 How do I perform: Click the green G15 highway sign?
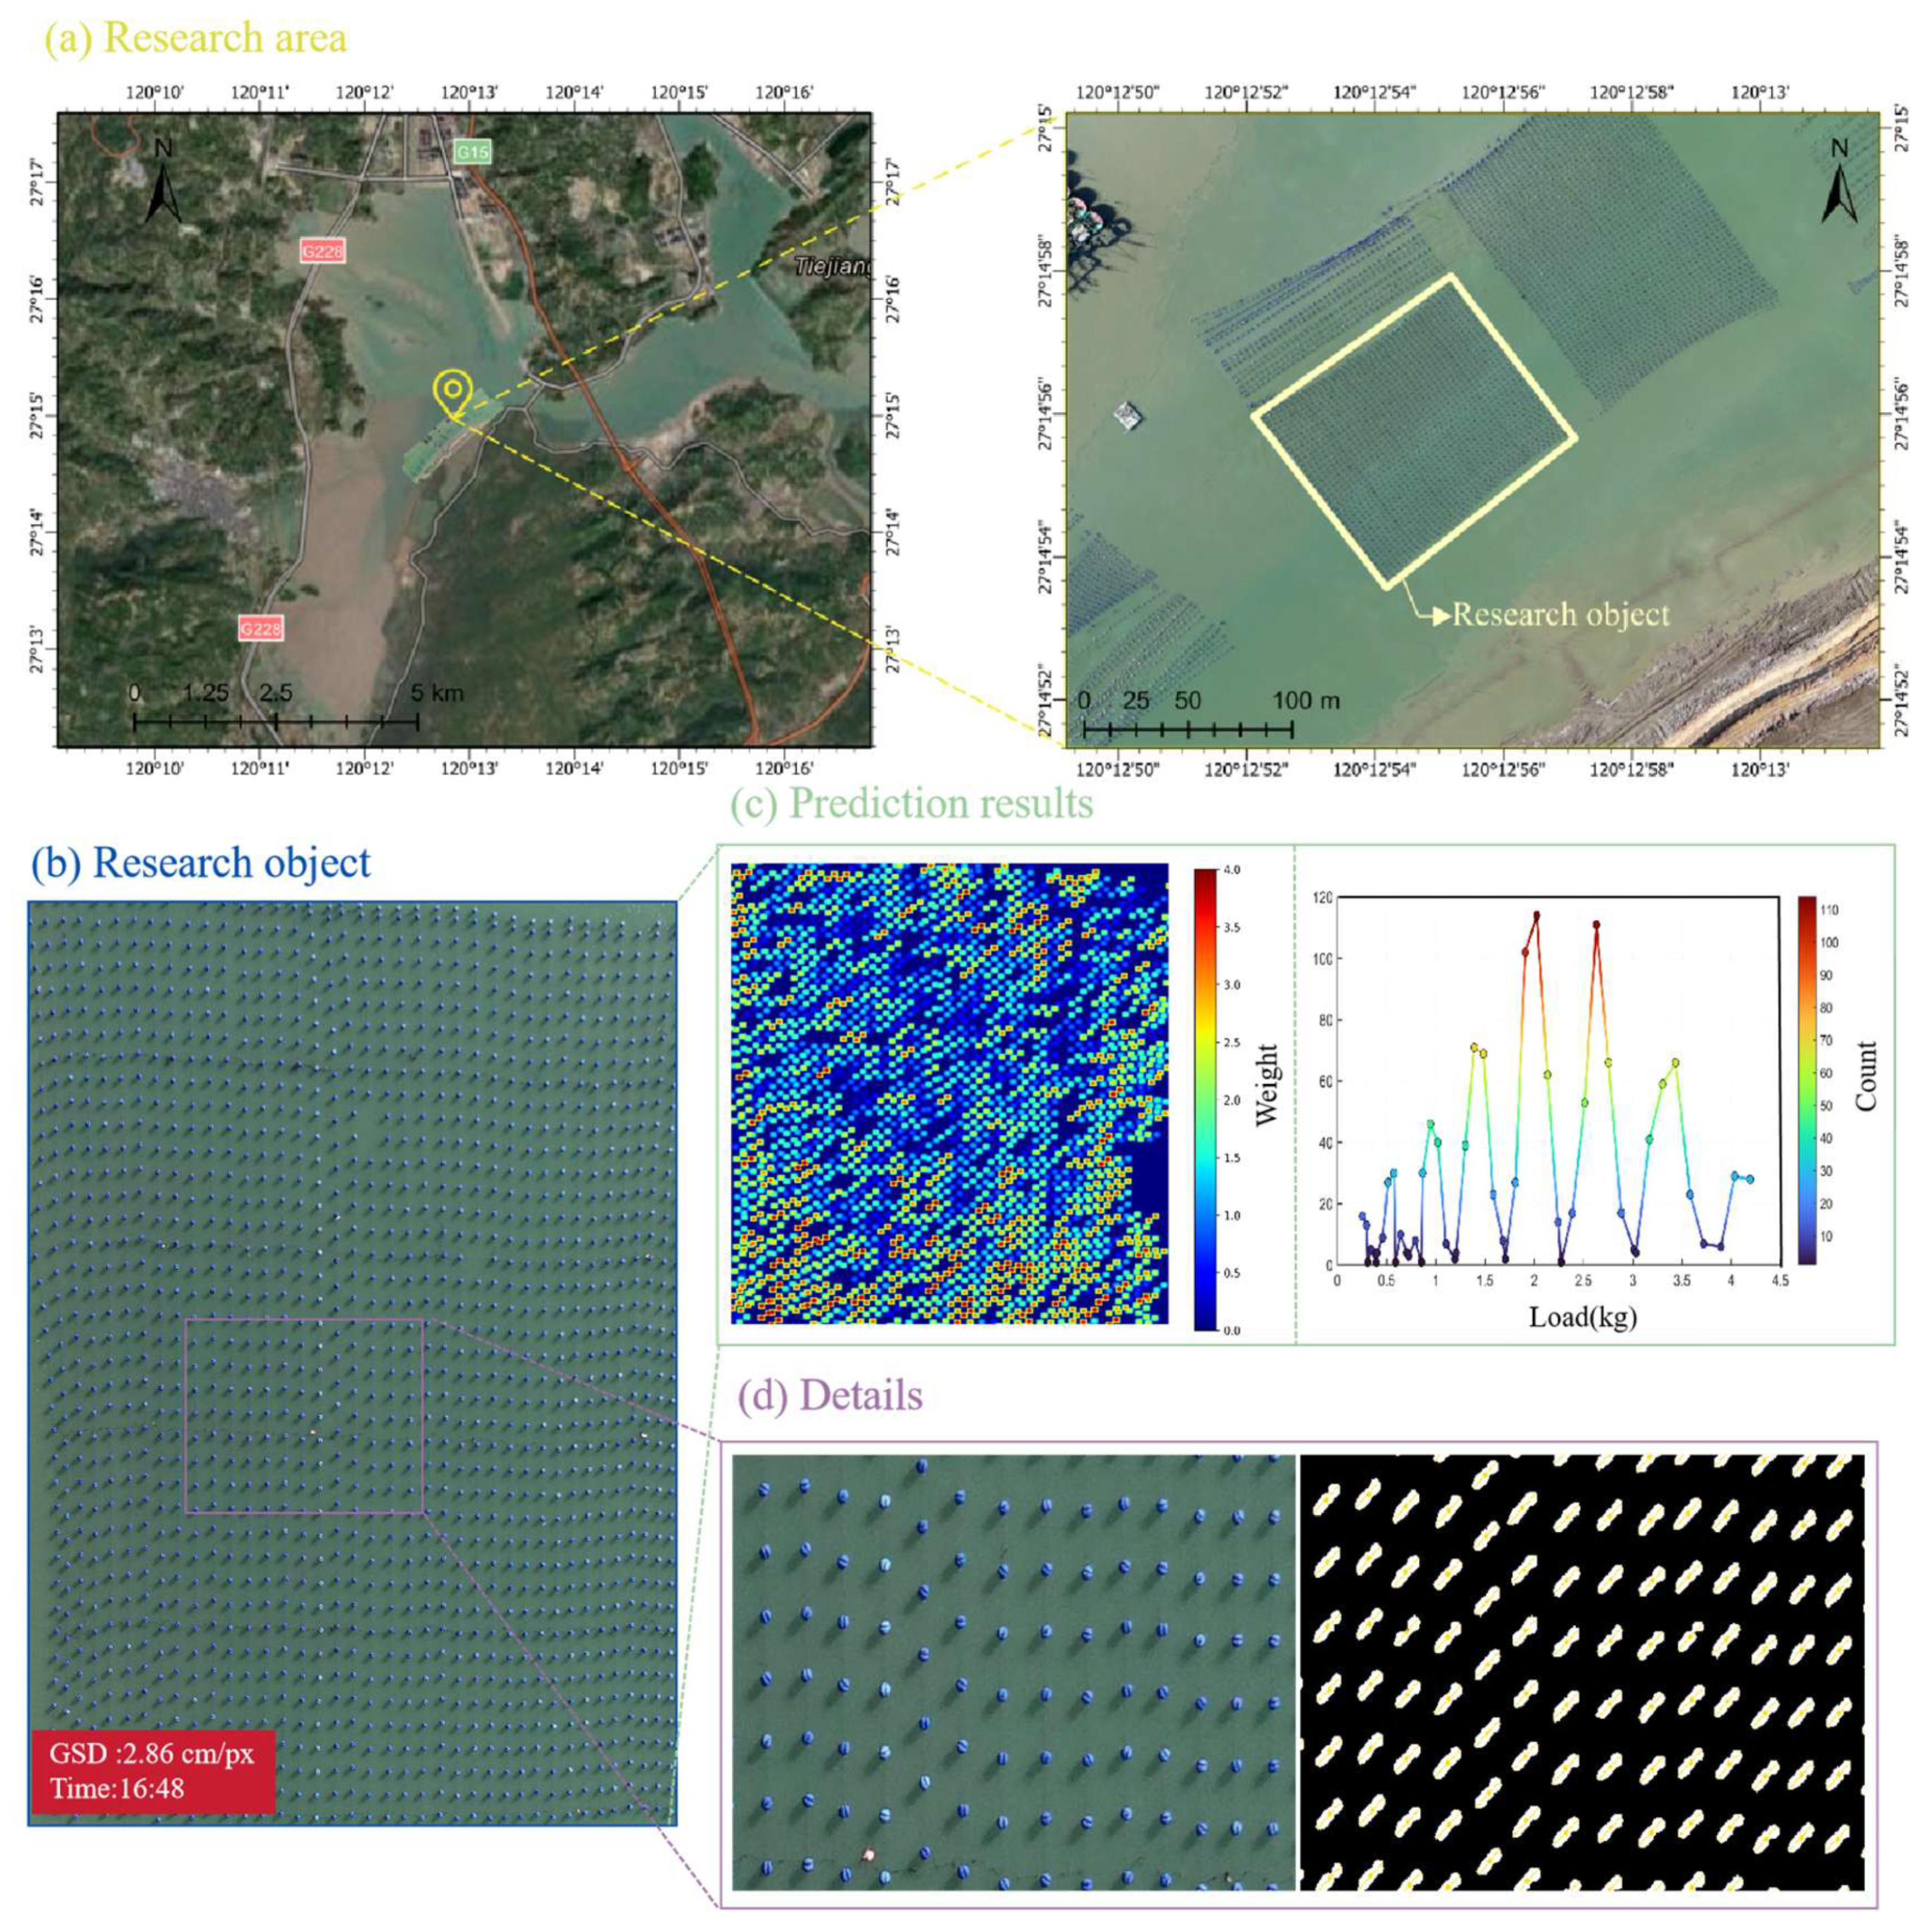pos(472,151)
